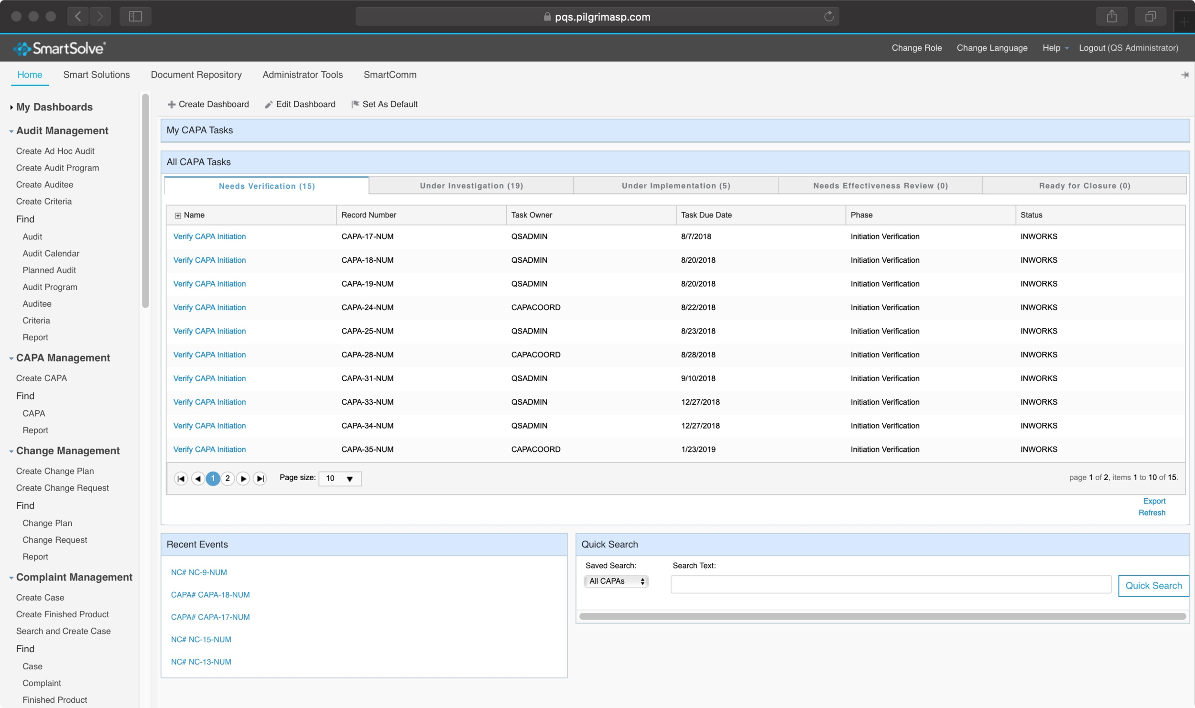This screenshot has height=708, width=1195.
Task: Open recent event NC# NC-9-NUM
Action: 199,572
